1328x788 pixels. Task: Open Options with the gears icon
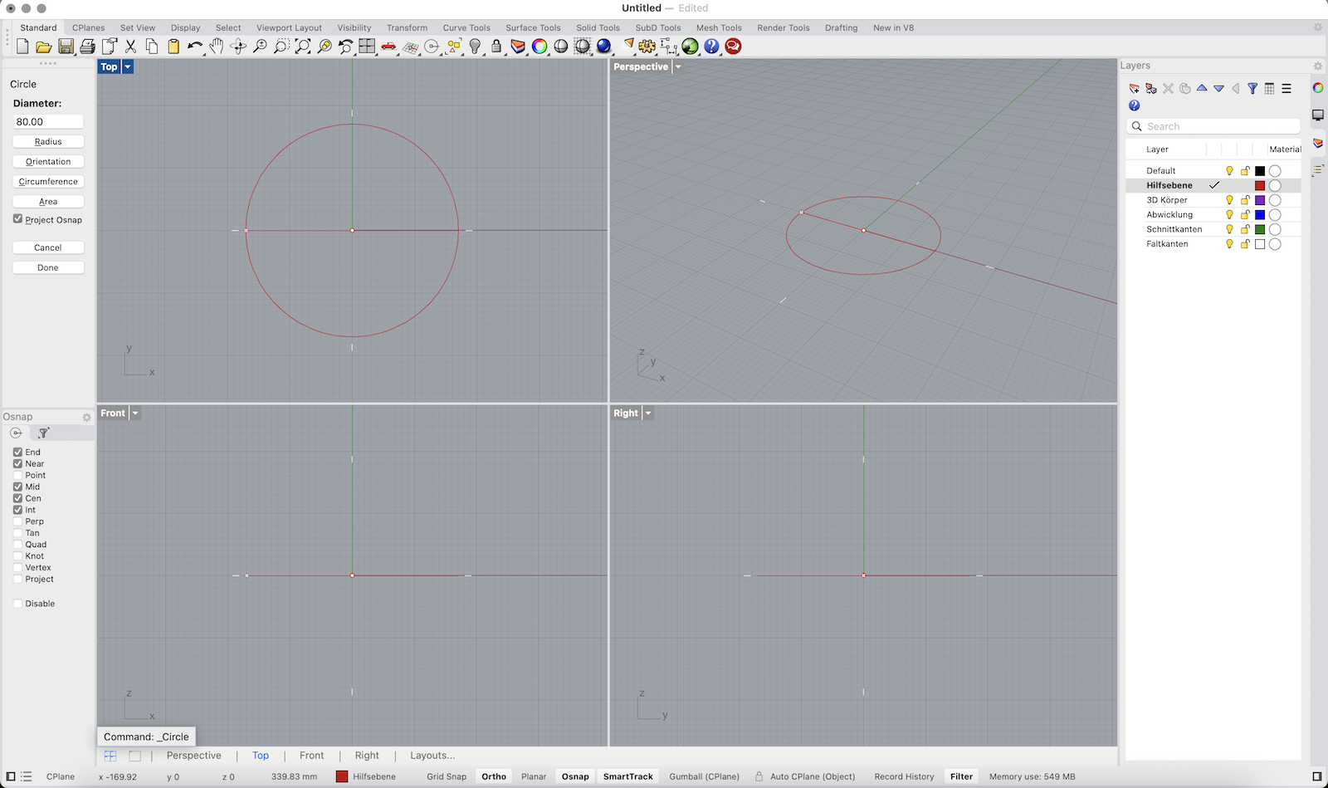coord(647,46)
